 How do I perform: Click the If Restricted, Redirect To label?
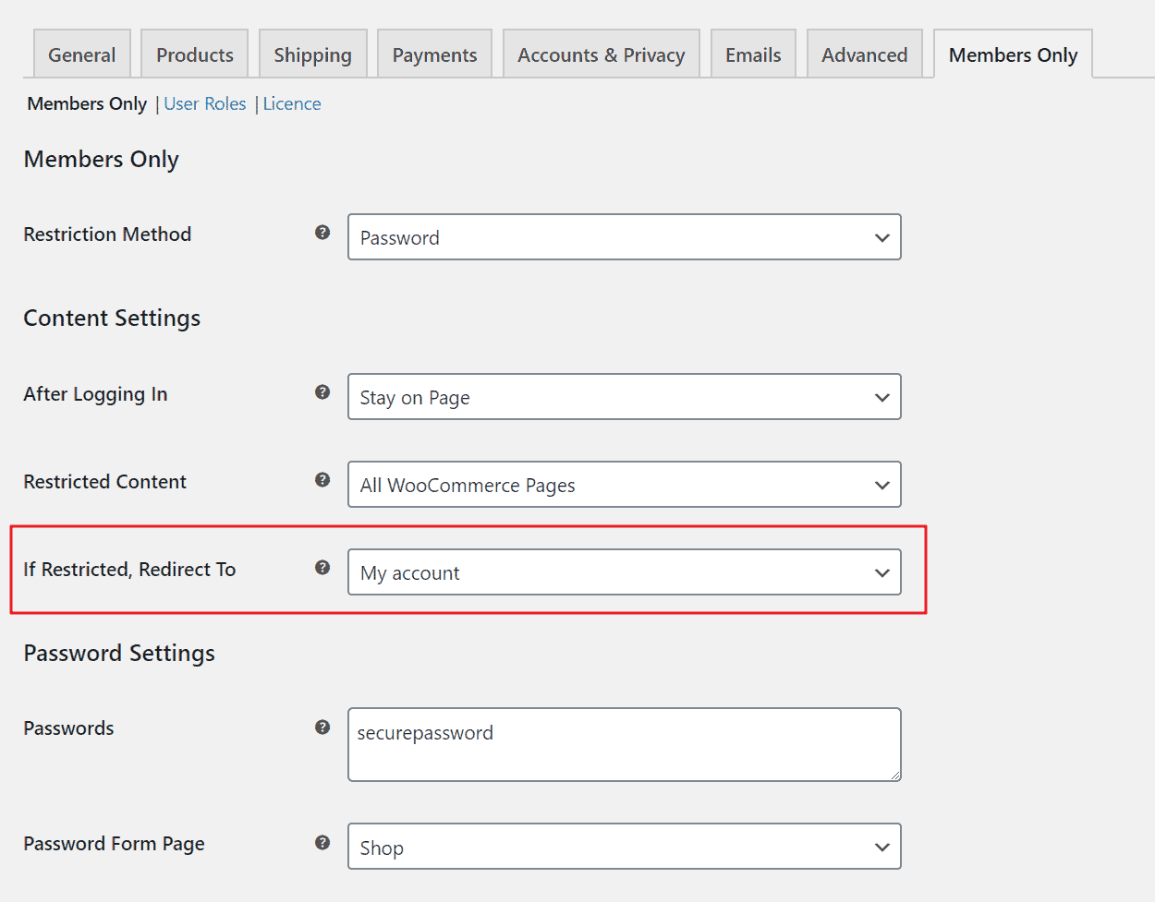tap(129, 570)
